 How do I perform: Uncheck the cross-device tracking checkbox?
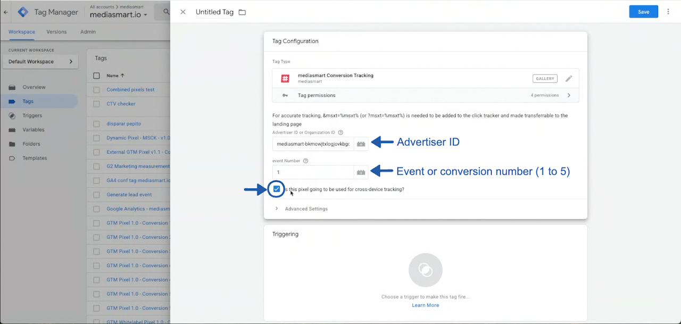tap(277, 189)
